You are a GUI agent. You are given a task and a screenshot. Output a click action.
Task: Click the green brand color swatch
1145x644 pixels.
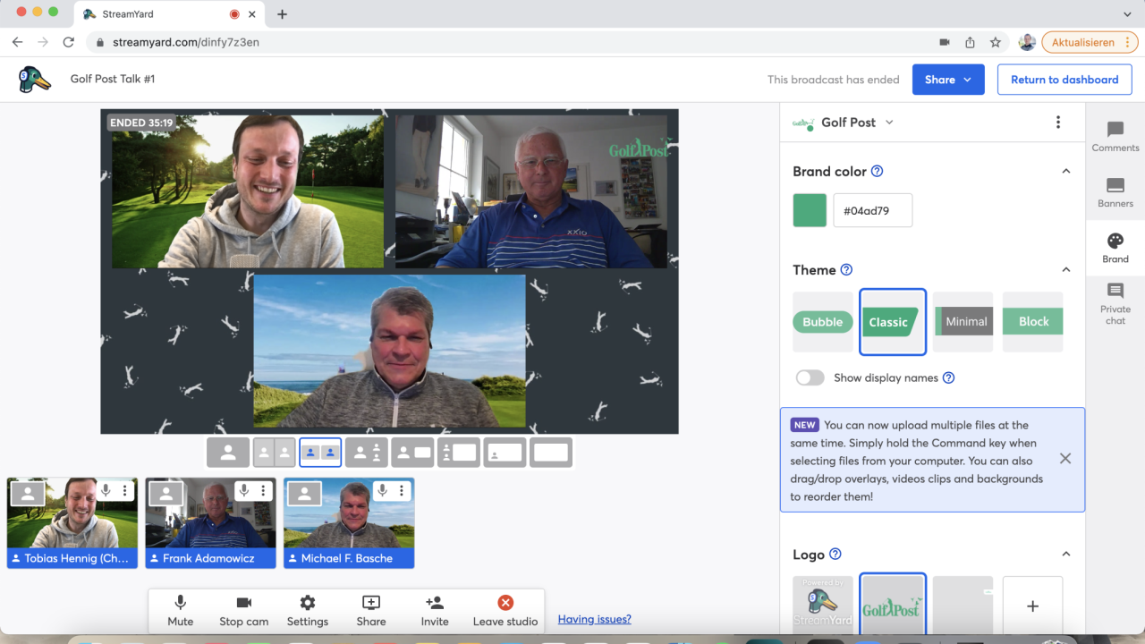810,210
